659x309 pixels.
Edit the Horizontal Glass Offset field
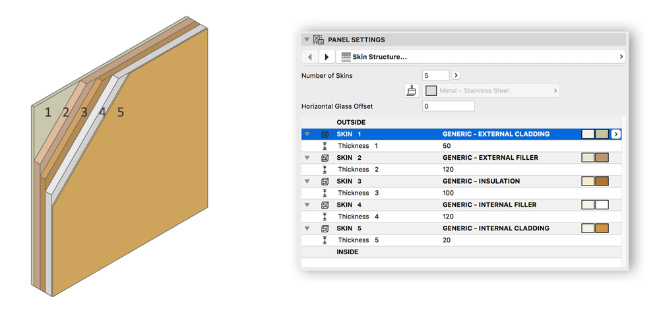point(449,106)
